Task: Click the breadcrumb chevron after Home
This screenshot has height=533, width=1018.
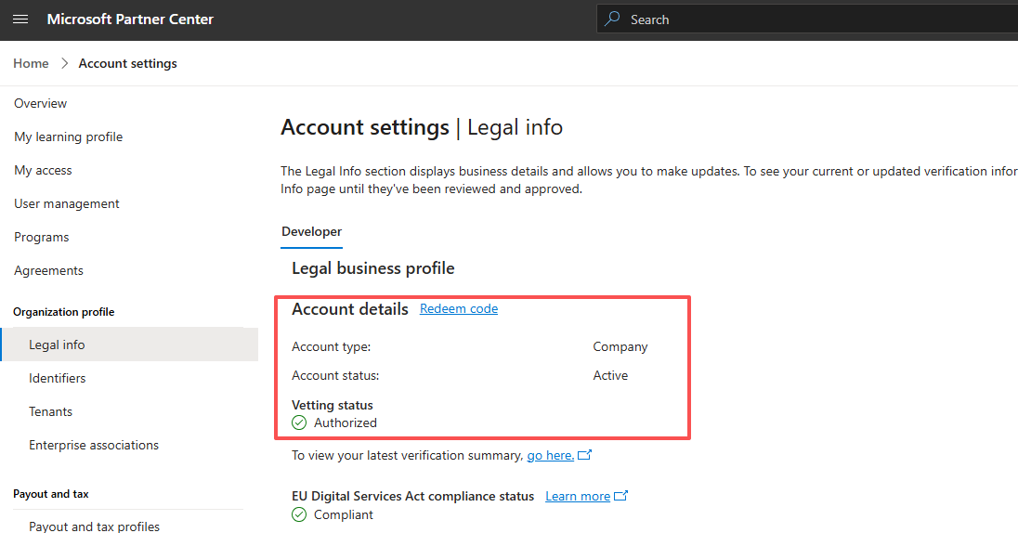Action: coord(64,63)
